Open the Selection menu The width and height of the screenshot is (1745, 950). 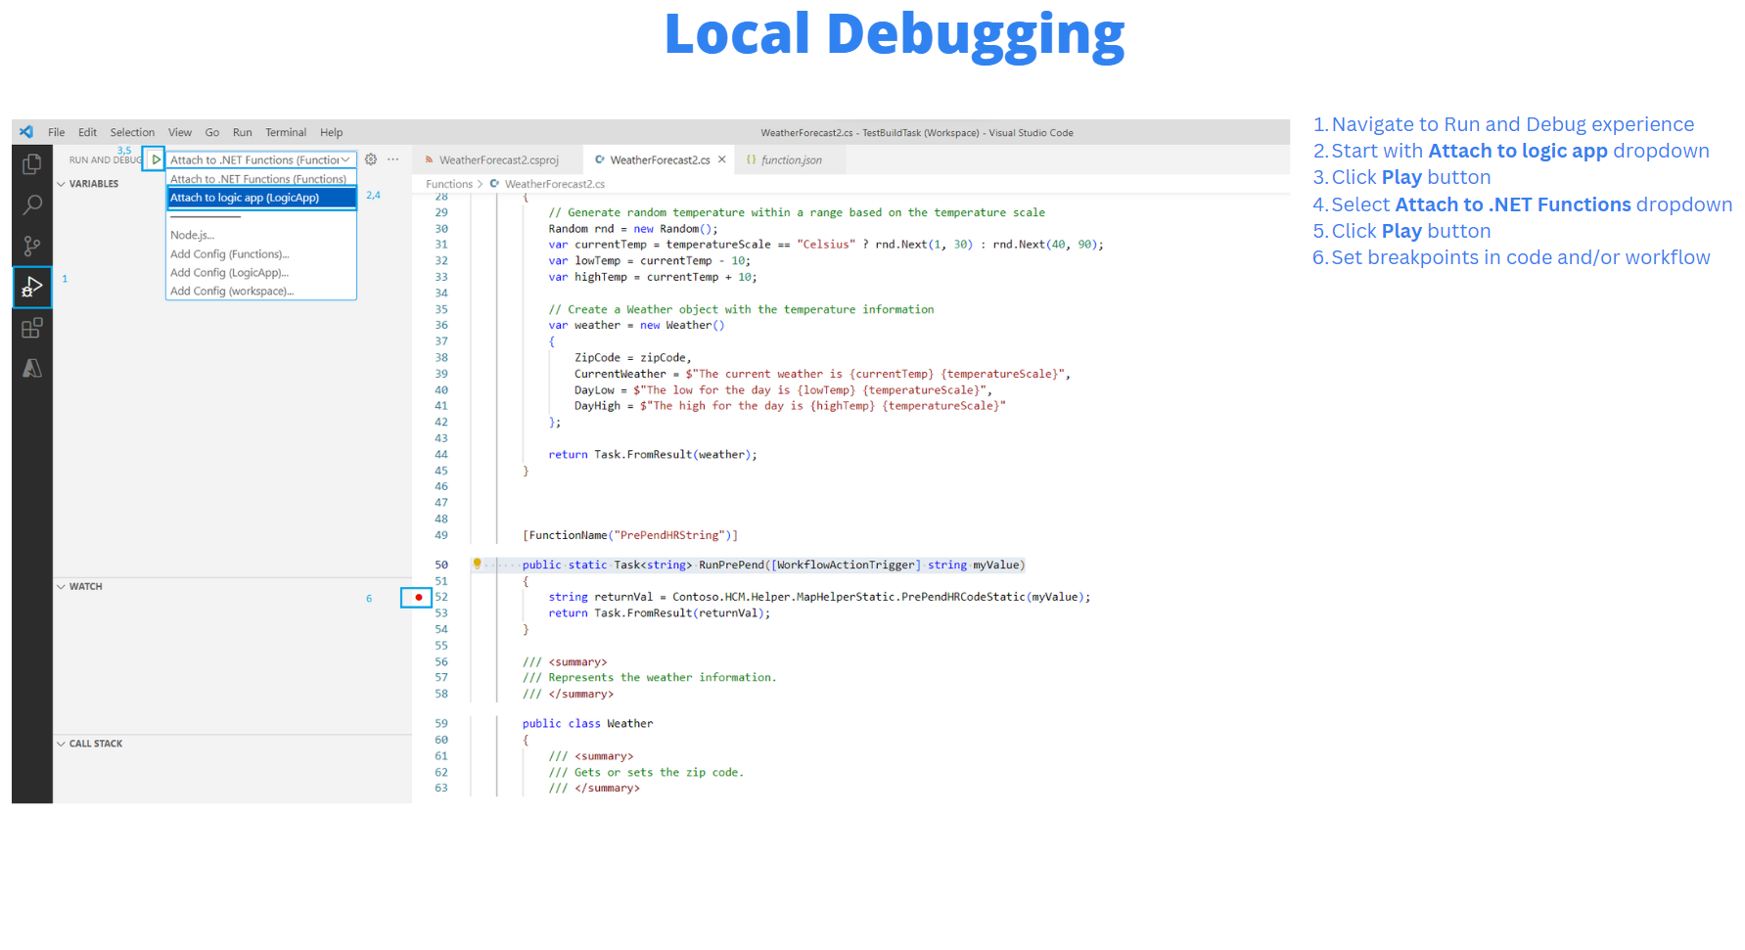[132, 132]
